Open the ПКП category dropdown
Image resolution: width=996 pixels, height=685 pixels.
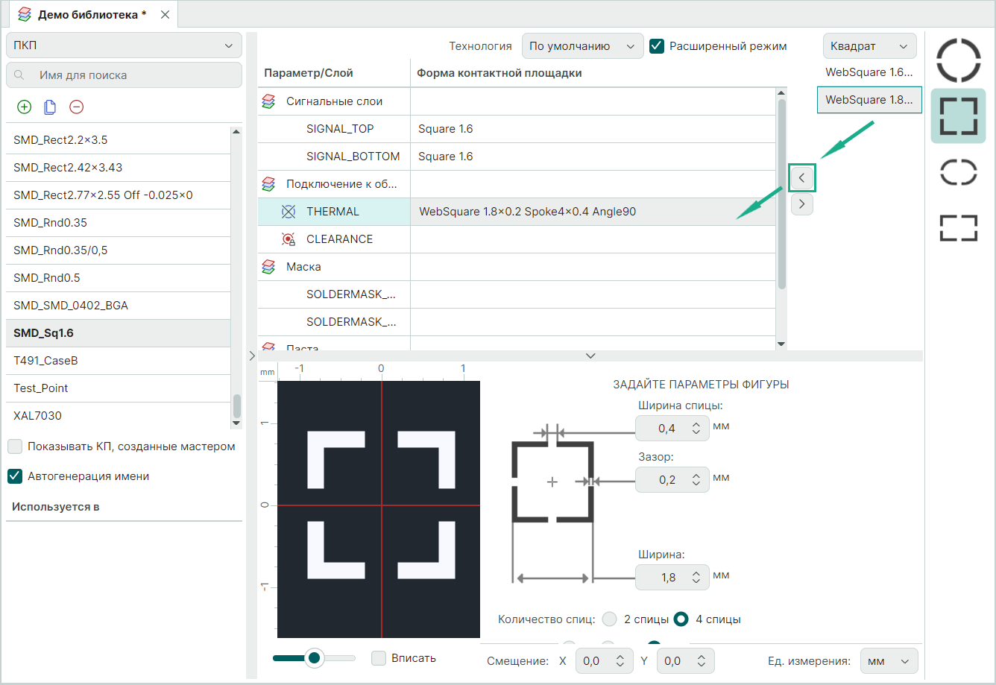point(124,45)
